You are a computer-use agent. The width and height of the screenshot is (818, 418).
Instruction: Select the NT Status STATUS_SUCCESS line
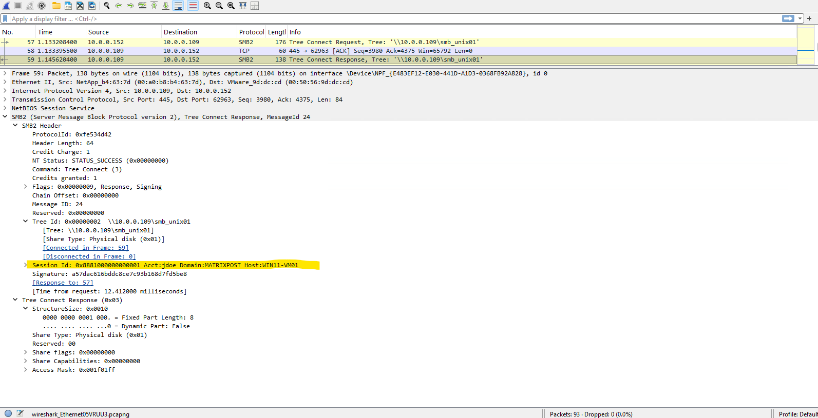pyautogui.click(x=100, y=161)
